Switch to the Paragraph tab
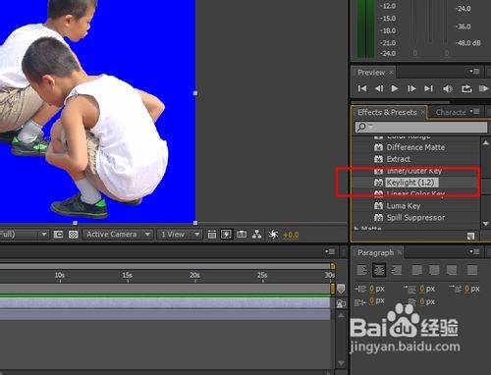491x375 pixels. tap(375, 252)
